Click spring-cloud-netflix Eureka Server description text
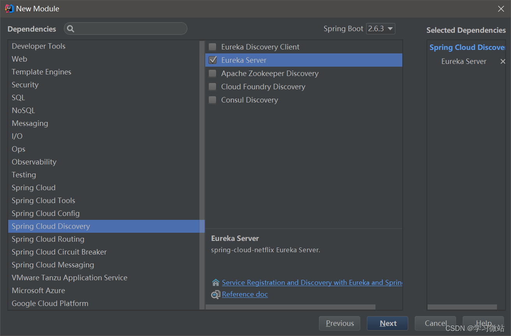The height and width of the screenshot is (336, 511). point(266,250)
